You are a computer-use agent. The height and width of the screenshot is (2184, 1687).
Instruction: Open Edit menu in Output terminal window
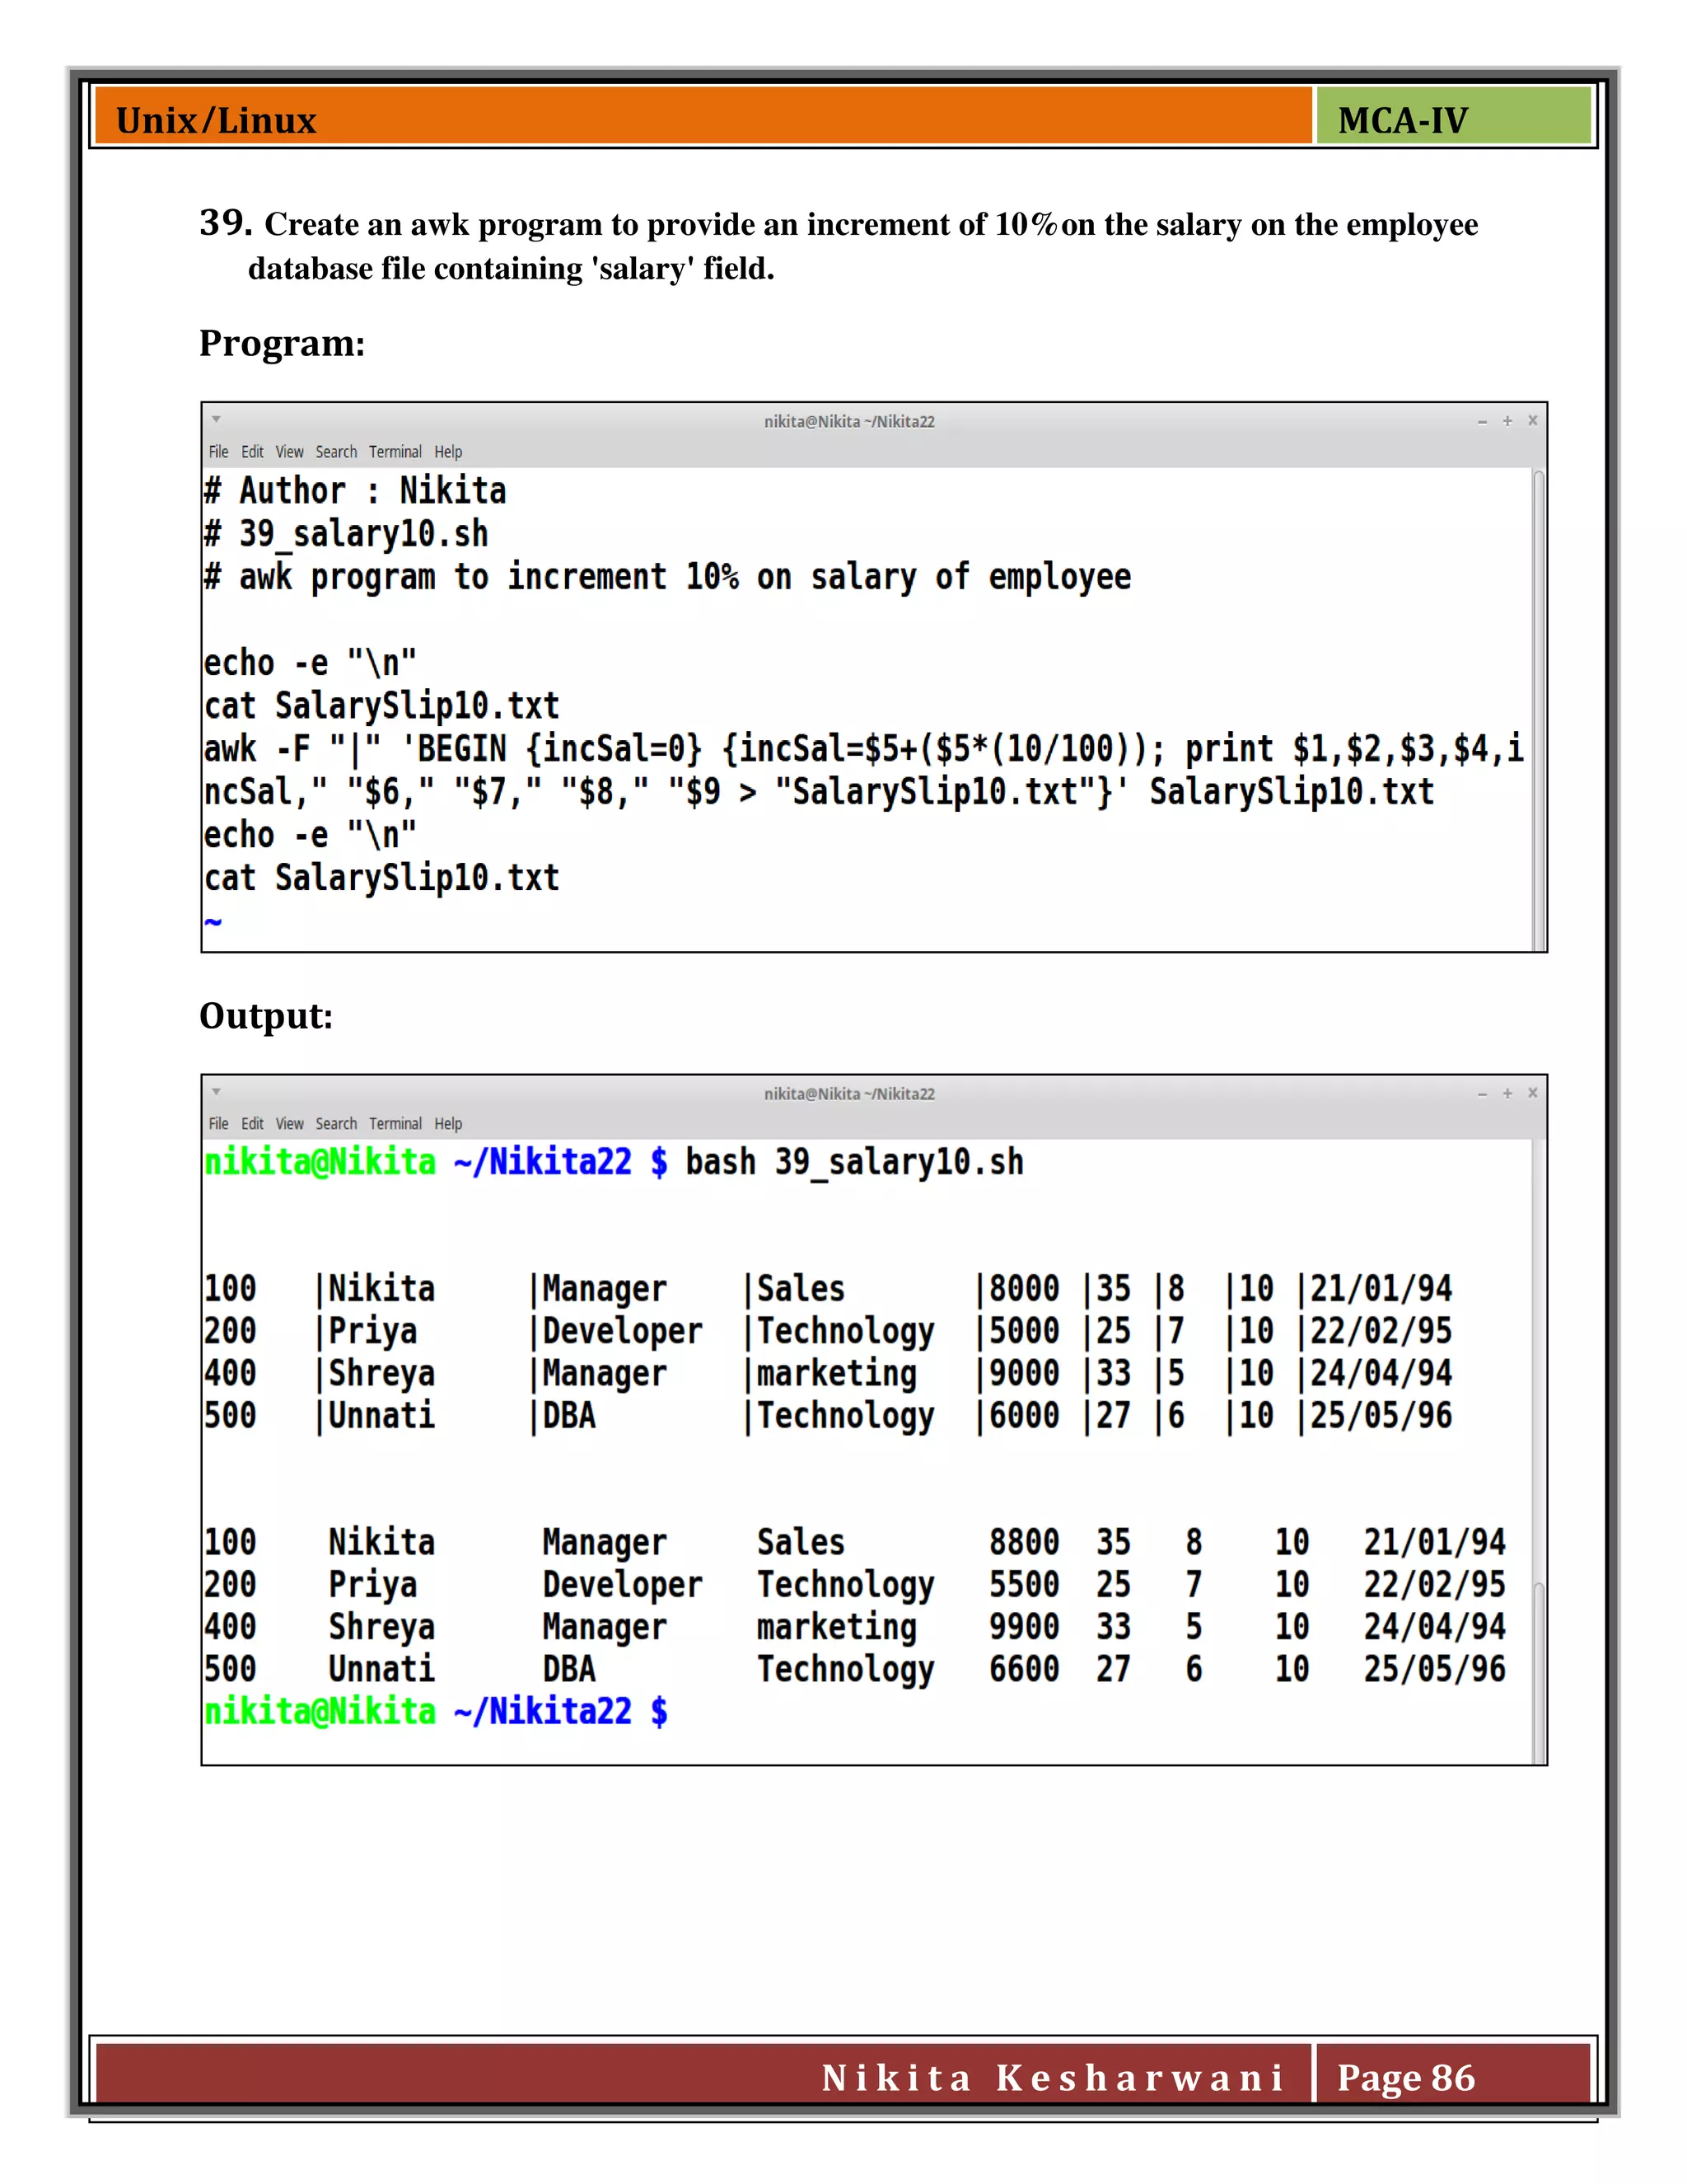(252, 1124)
